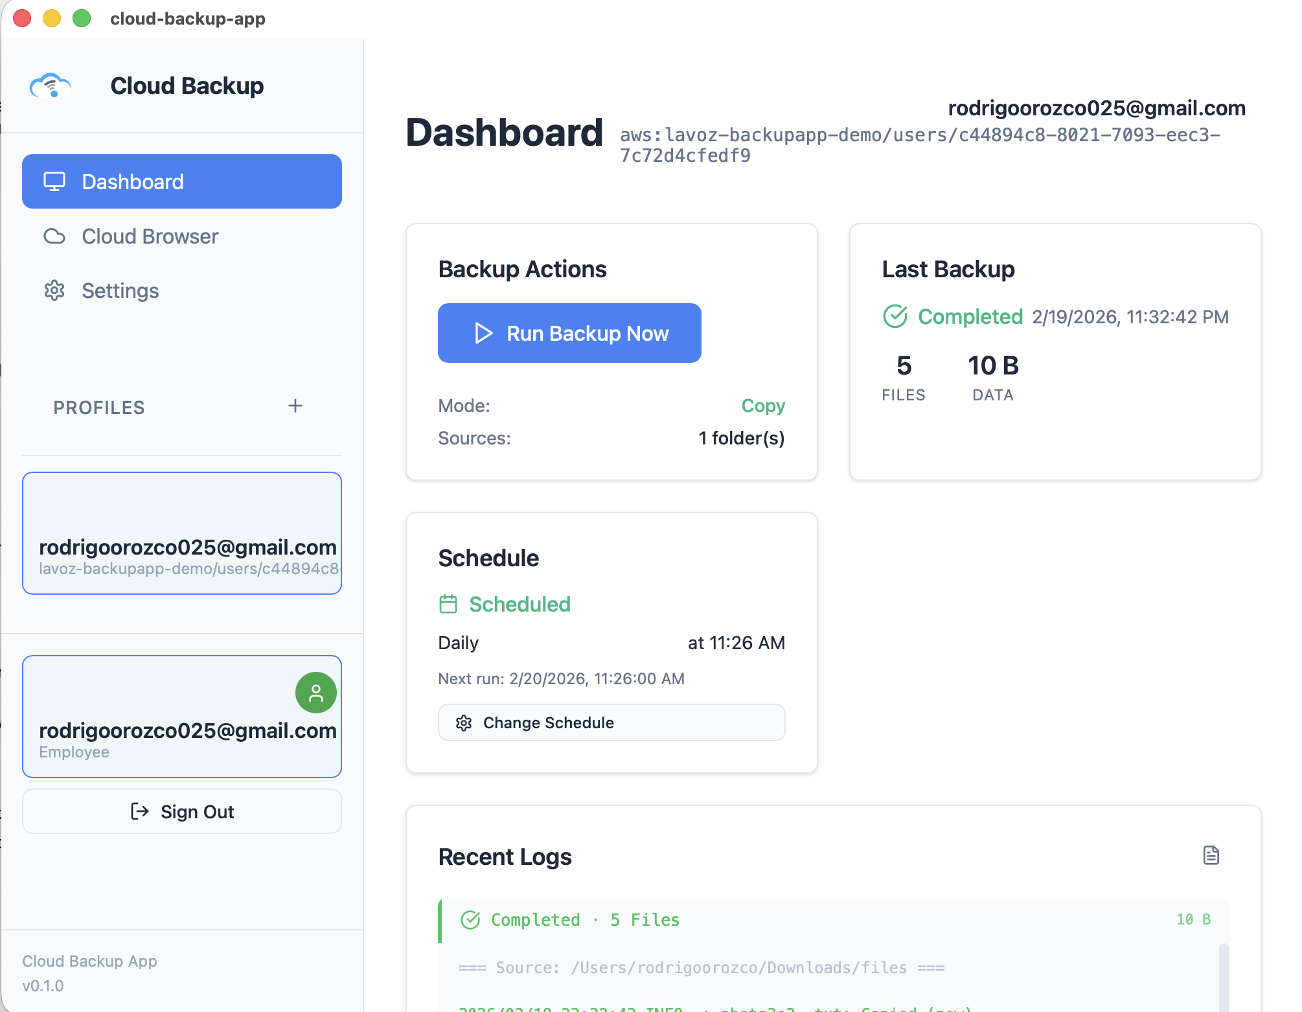This screenshot has width=1302, height=1012.
Task: Click the green checkmark beside Completed status
Action: [x=895, y=316]
